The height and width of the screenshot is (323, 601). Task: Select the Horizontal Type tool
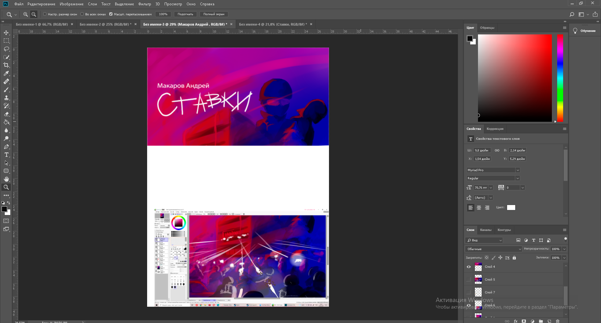pos(6,155)
